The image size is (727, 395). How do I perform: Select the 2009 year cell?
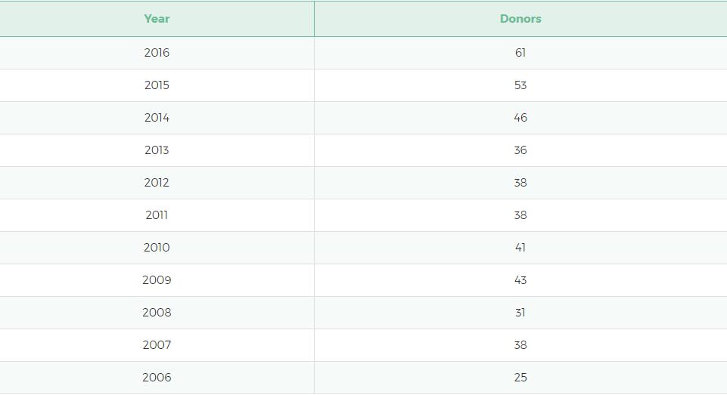157,280
